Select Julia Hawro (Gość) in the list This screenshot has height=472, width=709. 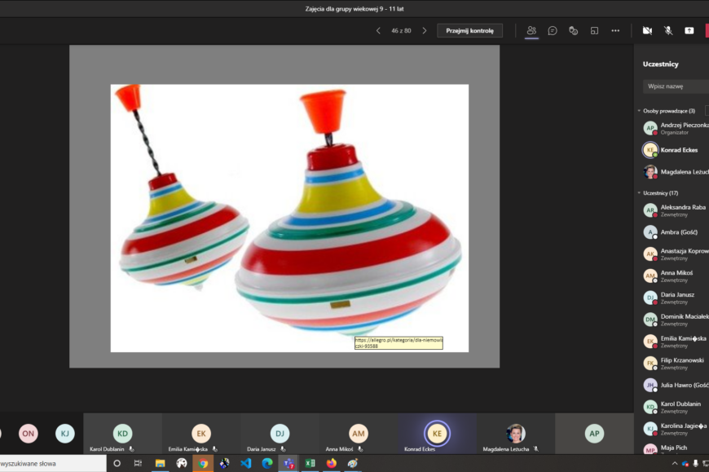pyautogui.click(x=676, y=386)
